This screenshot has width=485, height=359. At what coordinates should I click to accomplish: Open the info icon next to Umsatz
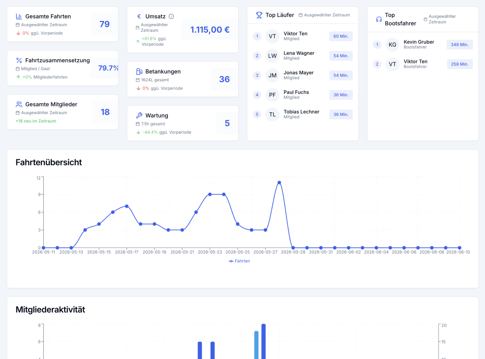(171, 16)
